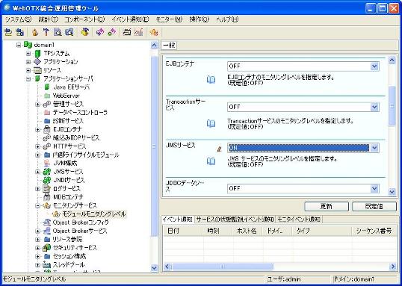Click the データベースコントローラ tree icon
The height and width of the screenshot is (286, 402).
point(47,113)
